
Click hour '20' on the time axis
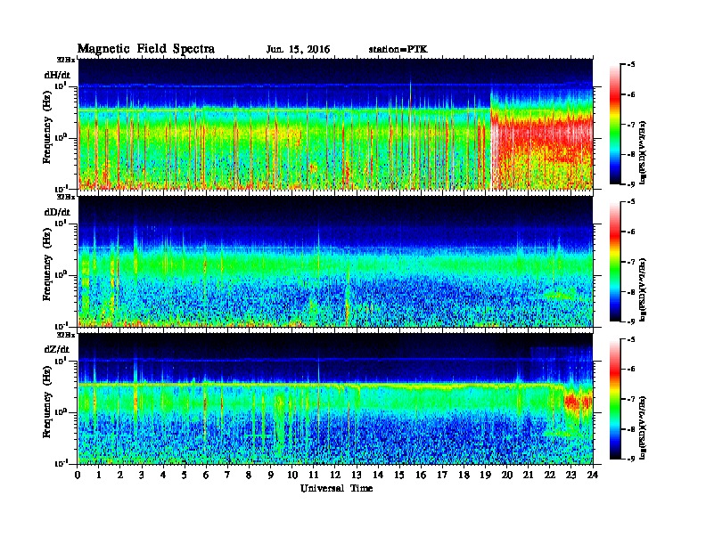point(507,475)
